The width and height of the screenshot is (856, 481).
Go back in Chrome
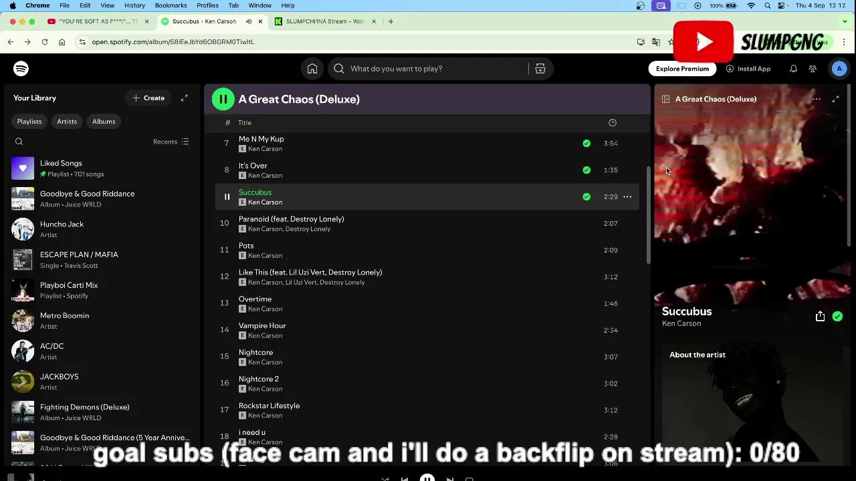pos(11,42)
